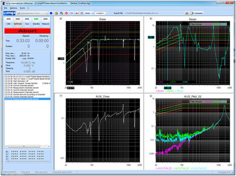
Task: Open the Chart dropdown arrow
Action: [x=93, y=13]
